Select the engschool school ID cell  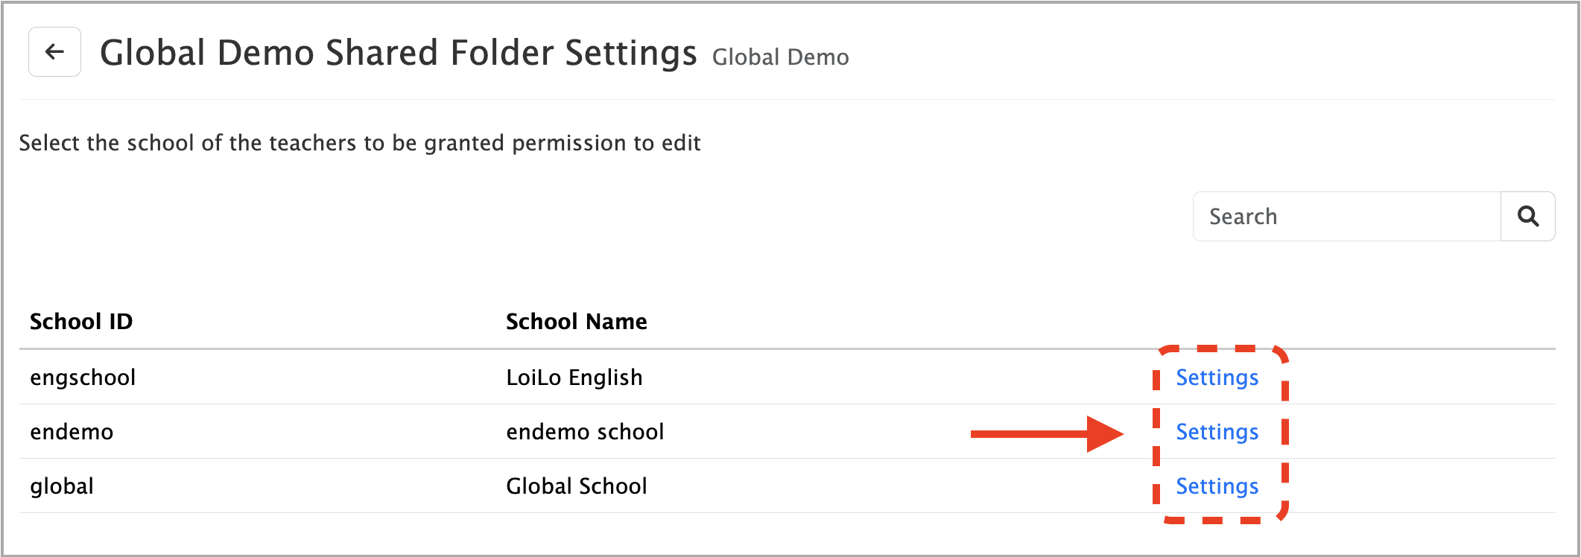(x=83, y=378)
